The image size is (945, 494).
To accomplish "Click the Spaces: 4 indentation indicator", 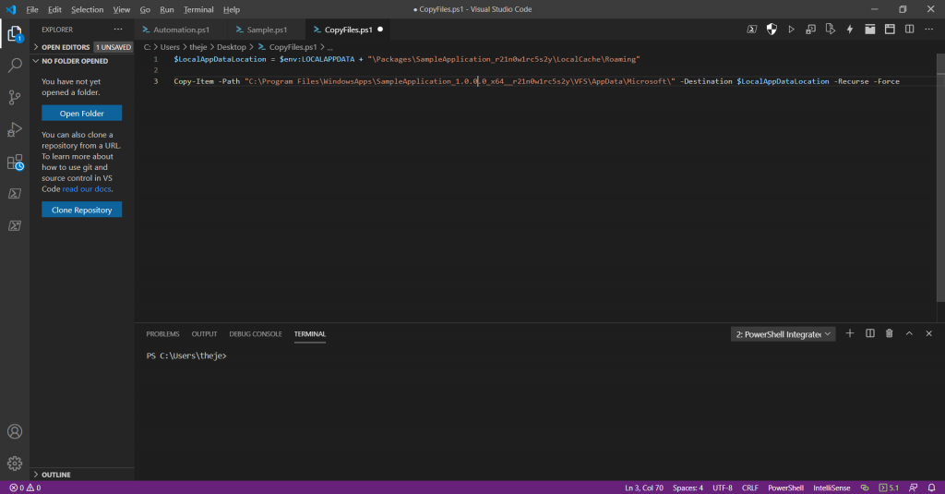I will click(688, 488).
